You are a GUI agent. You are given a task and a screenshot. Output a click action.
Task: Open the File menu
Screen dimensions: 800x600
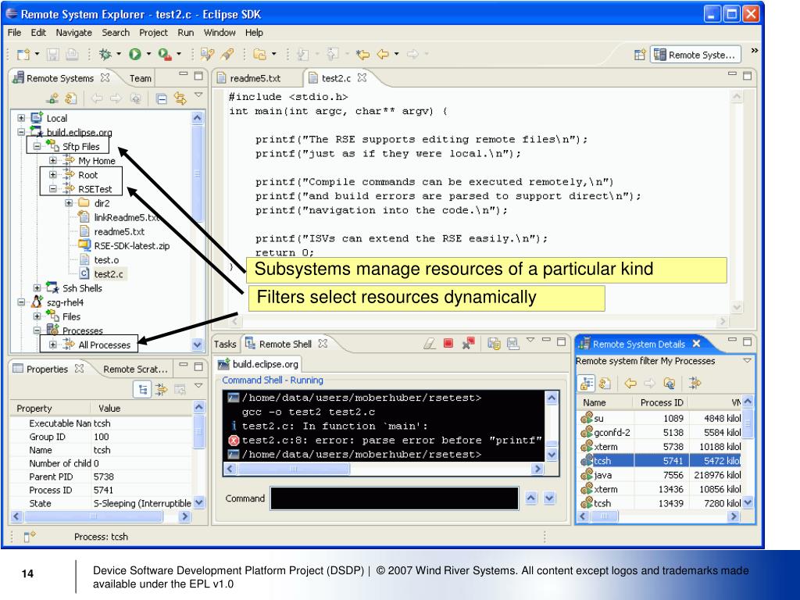14,33
